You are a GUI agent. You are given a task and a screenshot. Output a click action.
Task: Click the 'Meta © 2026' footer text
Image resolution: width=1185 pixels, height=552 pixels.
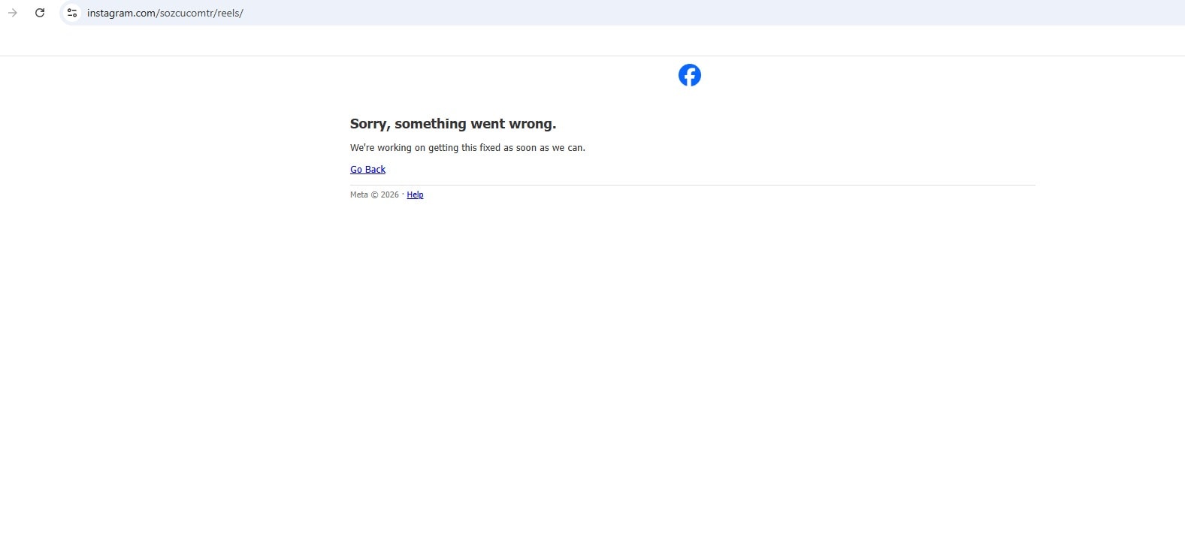point(374,195)
